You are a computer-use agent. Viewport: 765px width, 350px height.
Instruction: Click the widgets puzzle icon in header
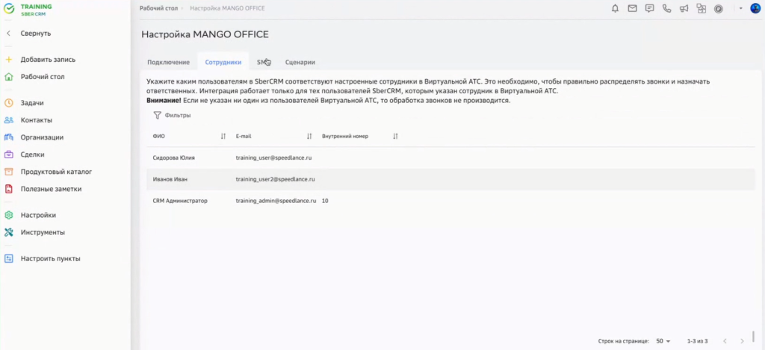[x=701, y=9]
